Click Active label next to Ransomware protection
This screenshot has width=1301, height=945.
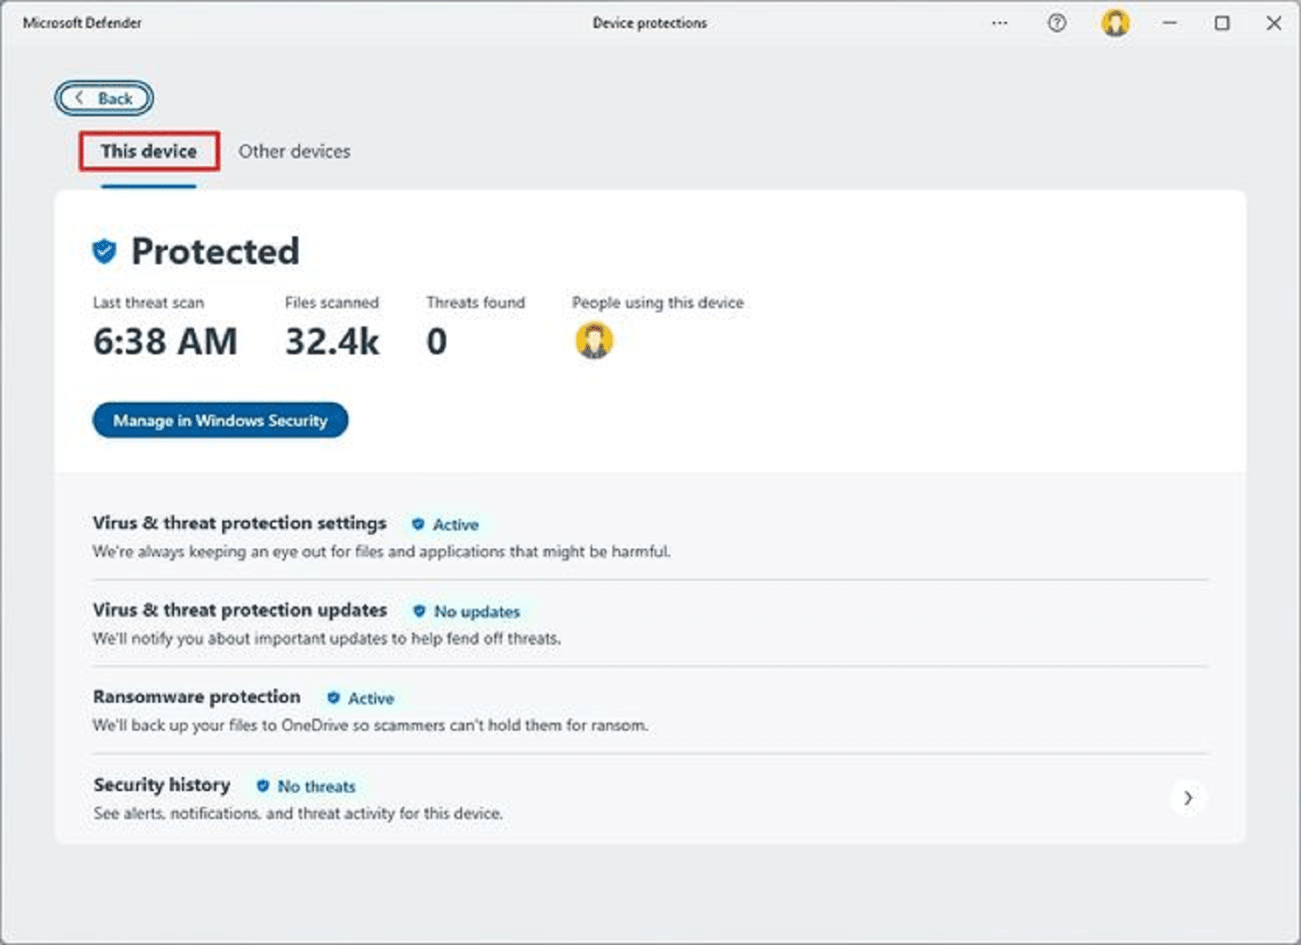371,698
